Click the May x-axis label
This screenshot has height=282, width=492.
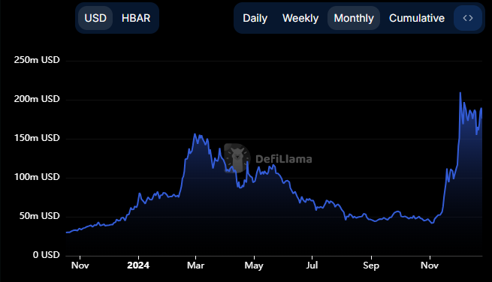click(x=254, y=265)
